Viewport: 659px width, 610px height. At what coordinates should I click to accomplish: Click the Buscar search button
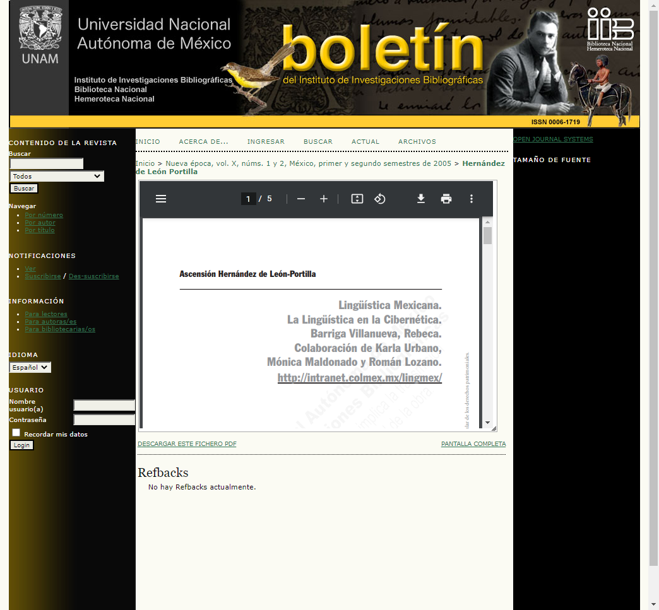click(24, 189)
